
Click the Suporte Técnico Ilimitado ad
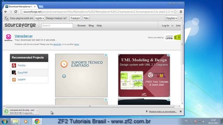[81, 75]
